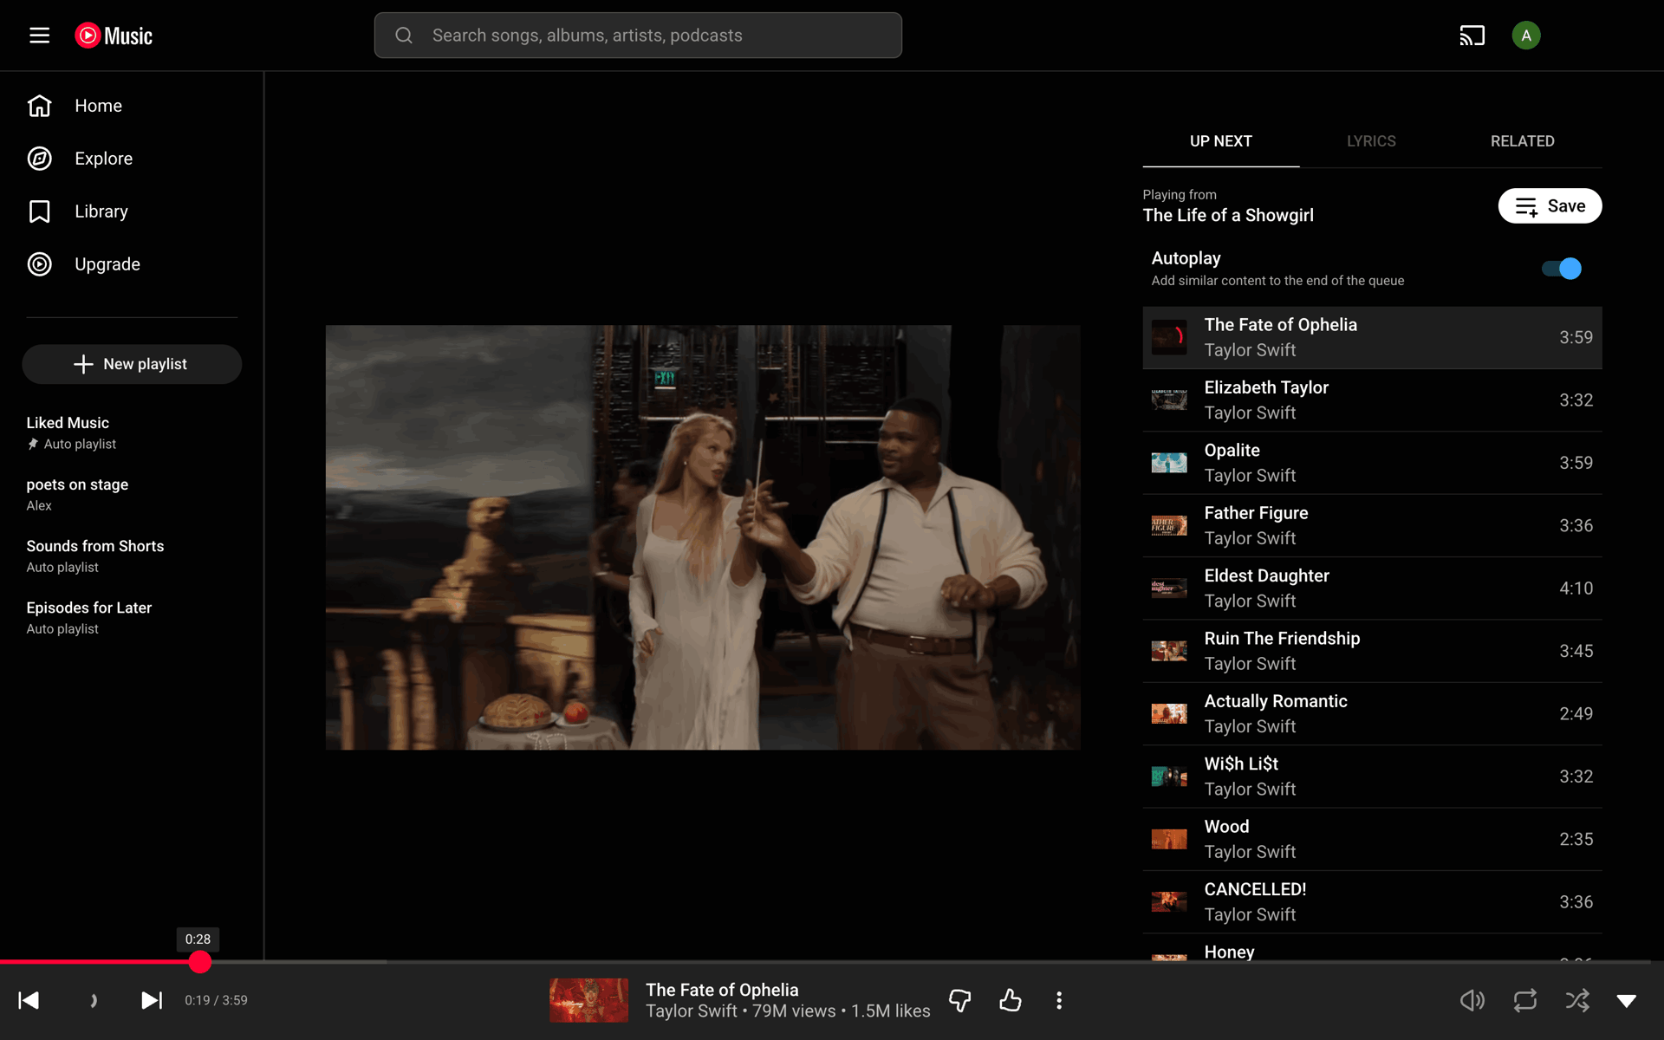Click the volume speaker icon
The height and width of the screenshot is (1040, 1664).
coord(1472,1000)
